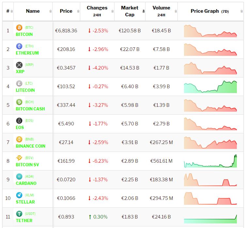Click the Bitcoin Cash green icon

19,102
